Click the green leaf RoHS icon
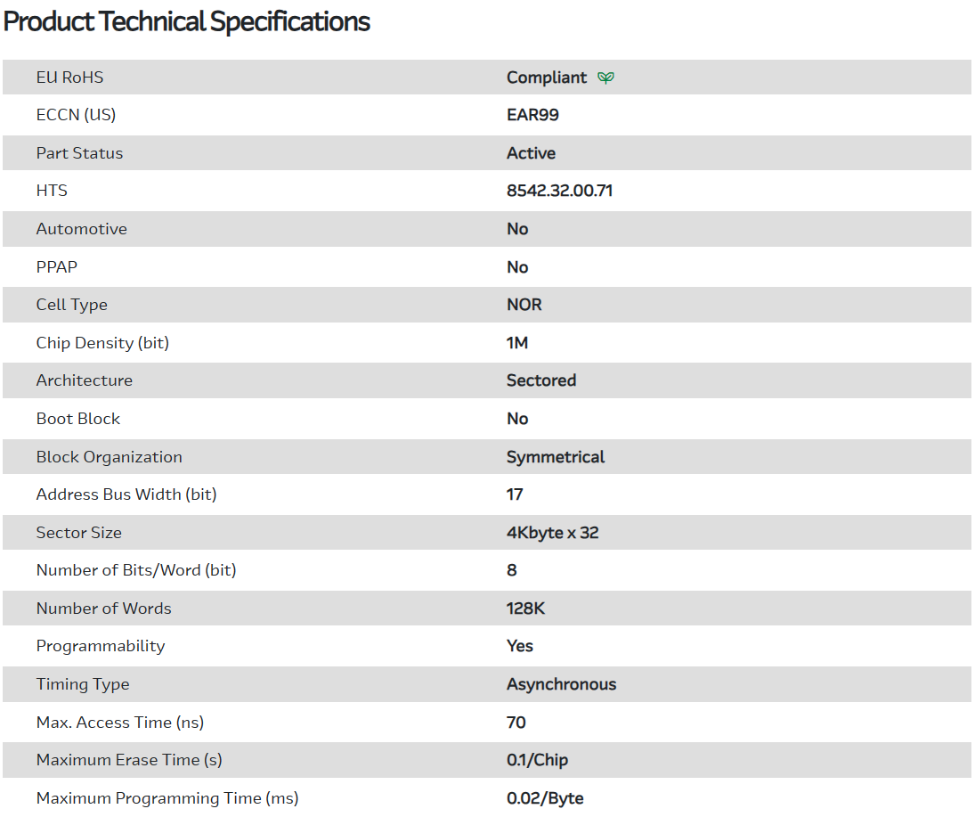Viewport: 975px width, 817px height. tap(605, 78)
